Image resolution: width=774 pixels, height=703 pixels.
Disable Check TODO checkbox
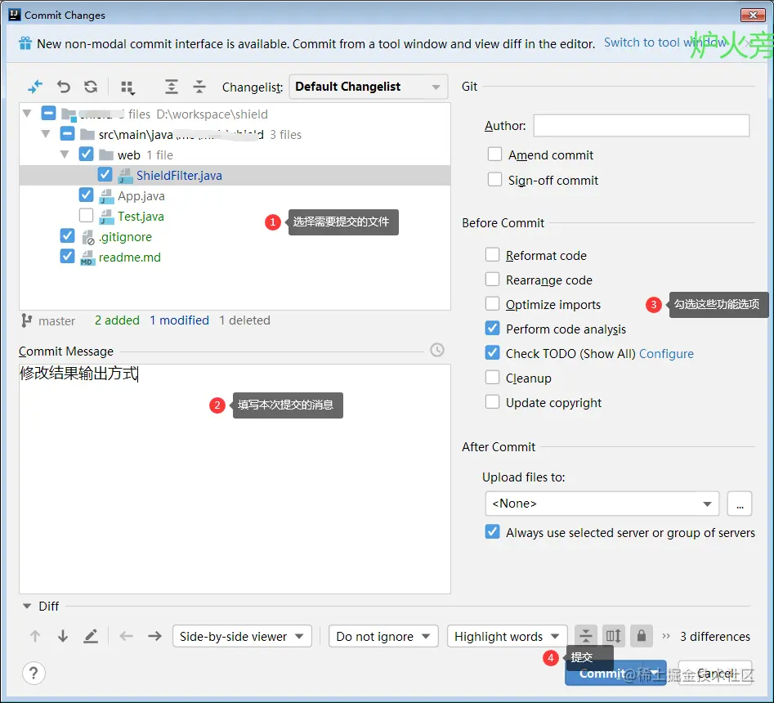pyautogui.click(x=492, y=352)
